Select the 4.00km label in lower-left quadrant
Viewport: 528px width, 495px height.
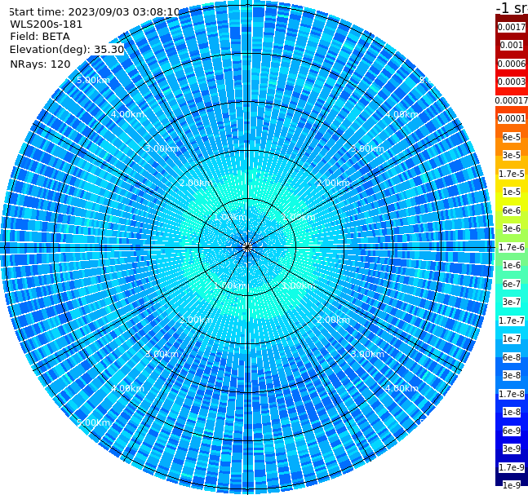point(127,388)
